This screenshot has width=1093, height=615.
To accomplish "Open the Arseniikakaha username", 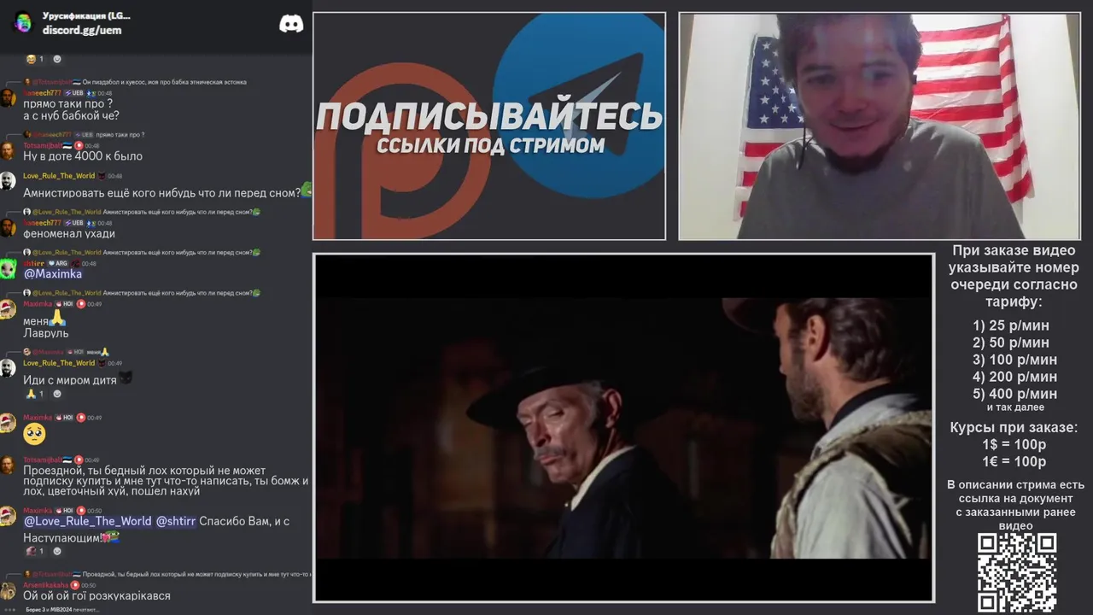I will (x=44, y=585).
